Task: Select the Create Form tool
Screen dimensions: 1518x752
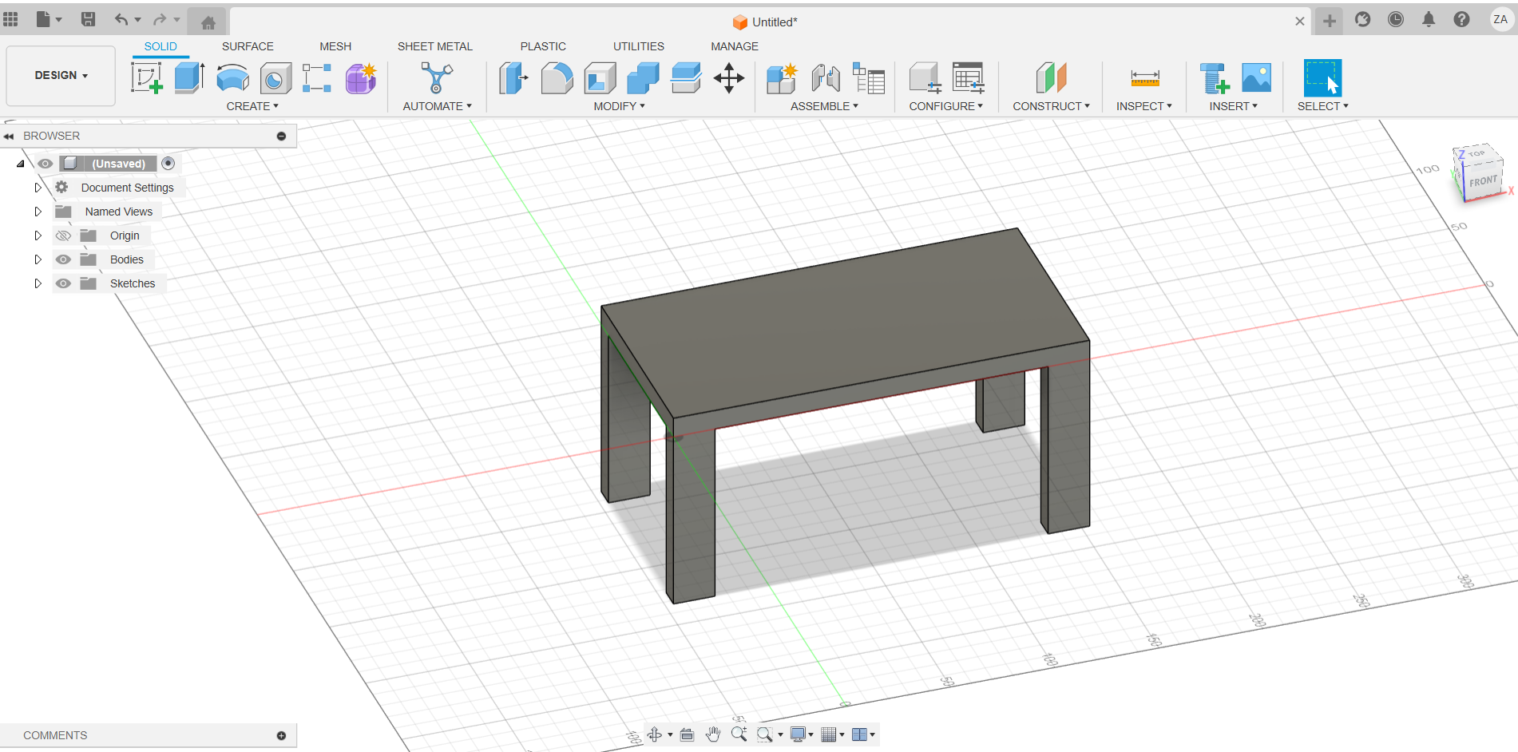Action: pos(361,78)
